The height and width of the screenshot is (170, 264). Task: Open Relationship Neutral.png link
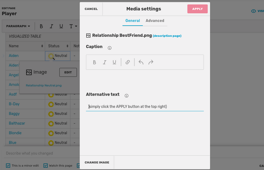[44, 85]
